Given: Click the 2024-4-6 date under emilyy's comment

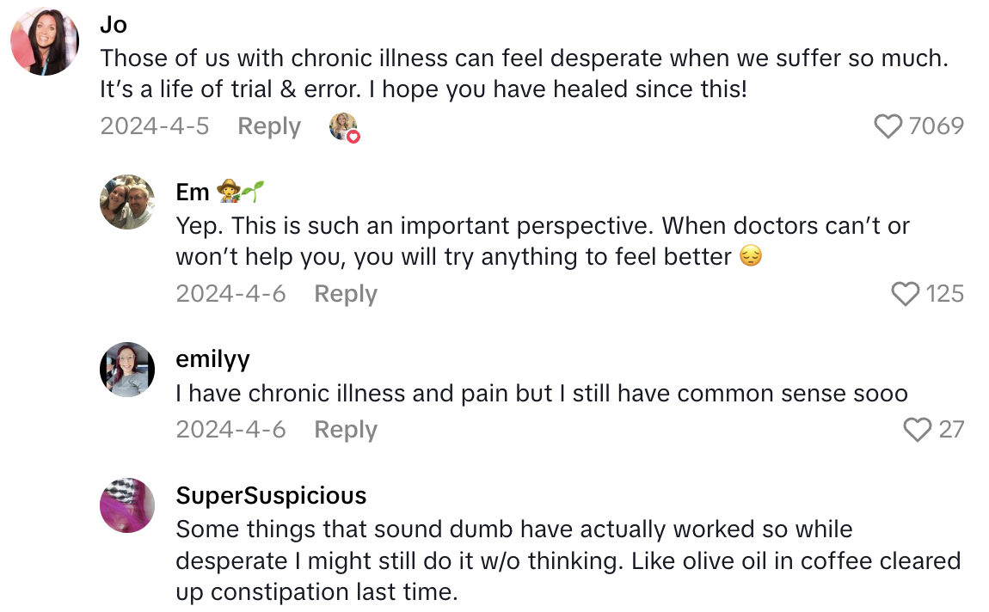Looking at the screenshot, I should pyautogui.click(x=230, y=428).
